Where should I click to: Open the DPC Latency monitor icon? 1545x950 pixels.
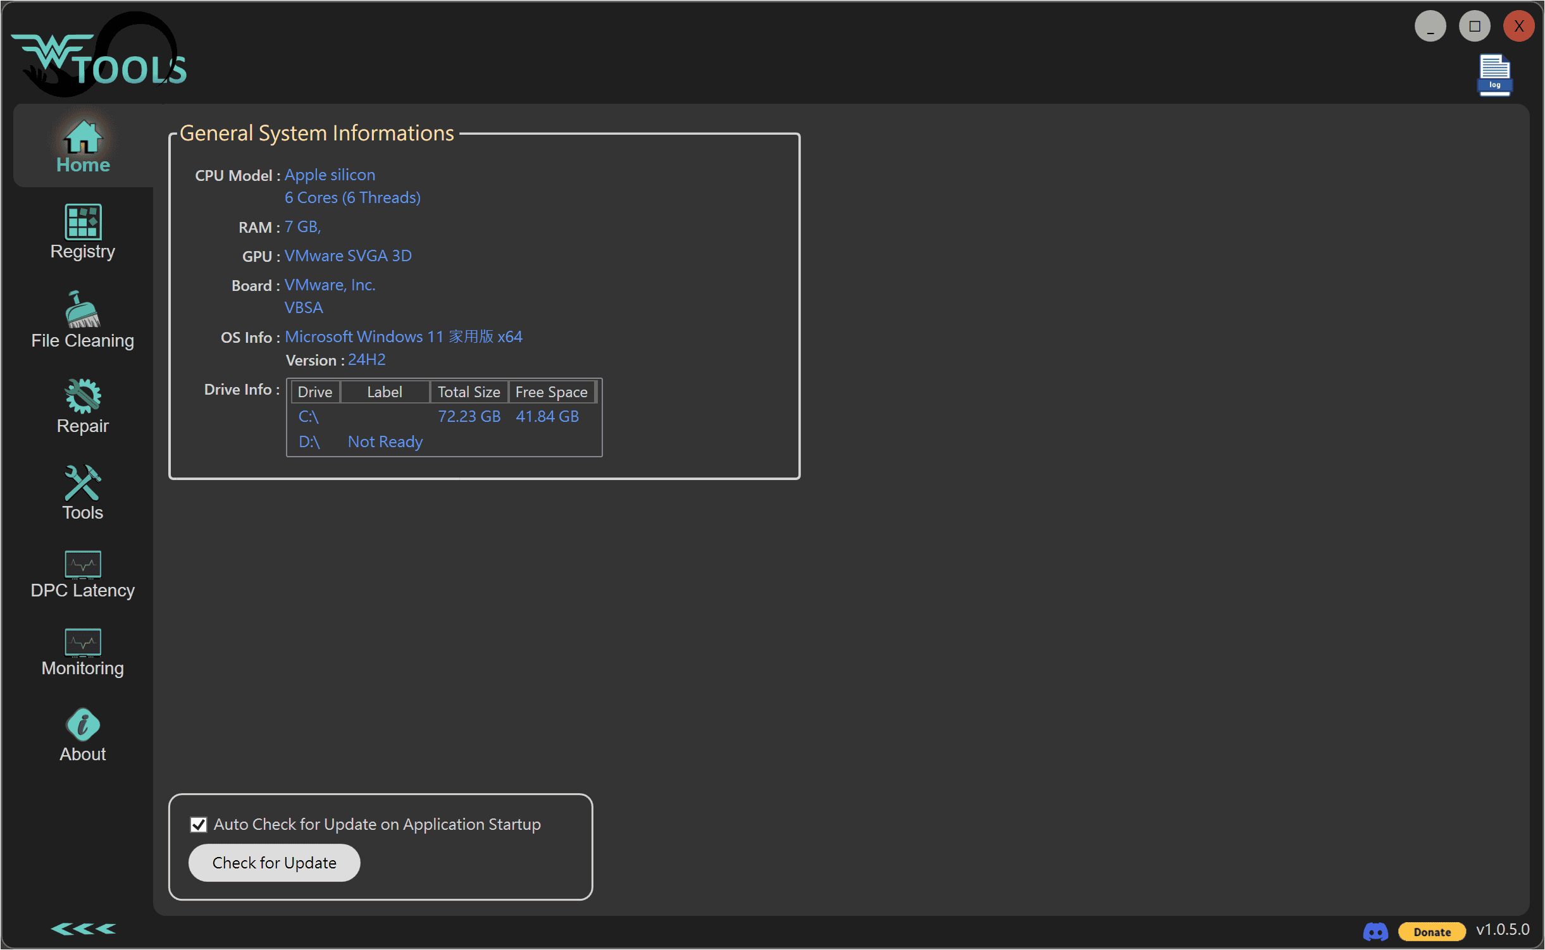point(83,565)
